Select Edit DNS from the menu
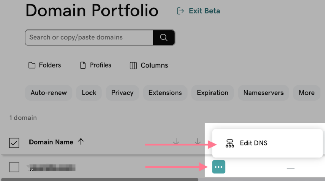325x181 pixels. tap(253, 143)
